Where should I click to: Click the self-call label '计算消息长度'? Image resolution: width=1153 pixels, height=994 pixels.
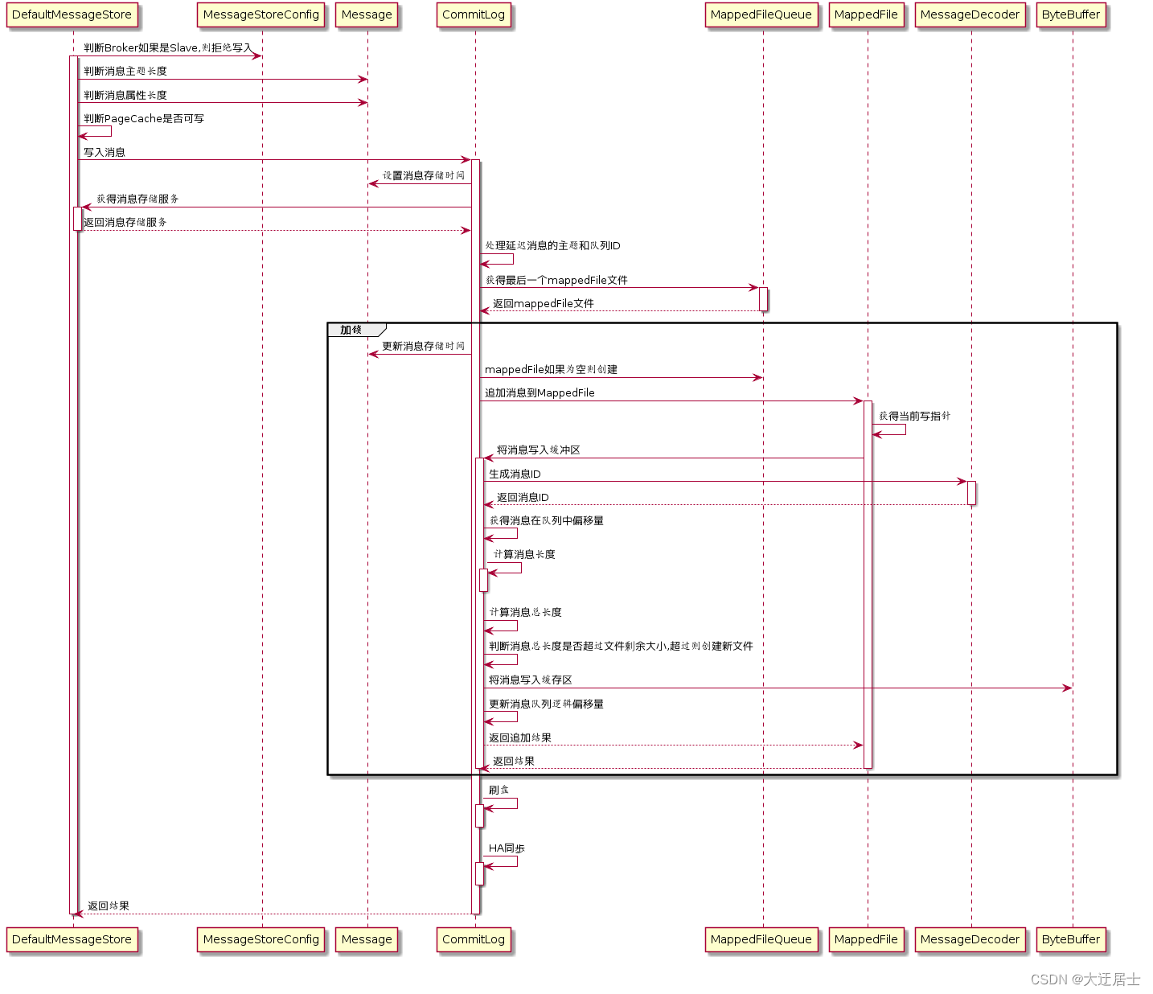click(524, 554)
